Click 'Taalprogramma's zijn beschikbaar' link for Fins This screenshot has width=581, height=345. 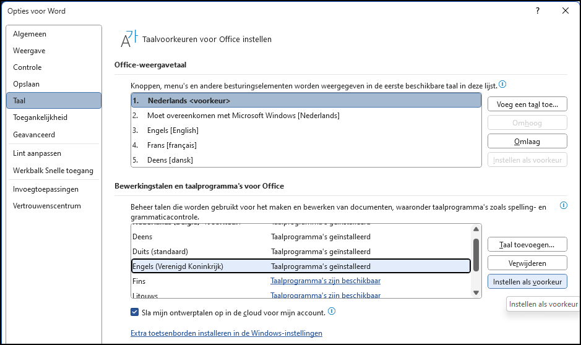(325, 281)
